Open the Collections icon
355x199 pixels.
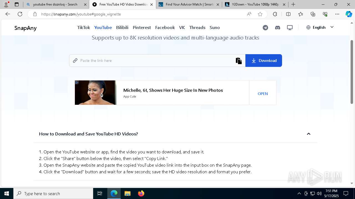click(x=313, y=14)
